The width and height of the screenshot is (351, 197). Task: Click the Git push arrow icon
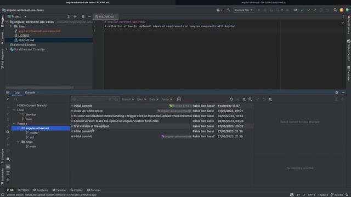315,10
